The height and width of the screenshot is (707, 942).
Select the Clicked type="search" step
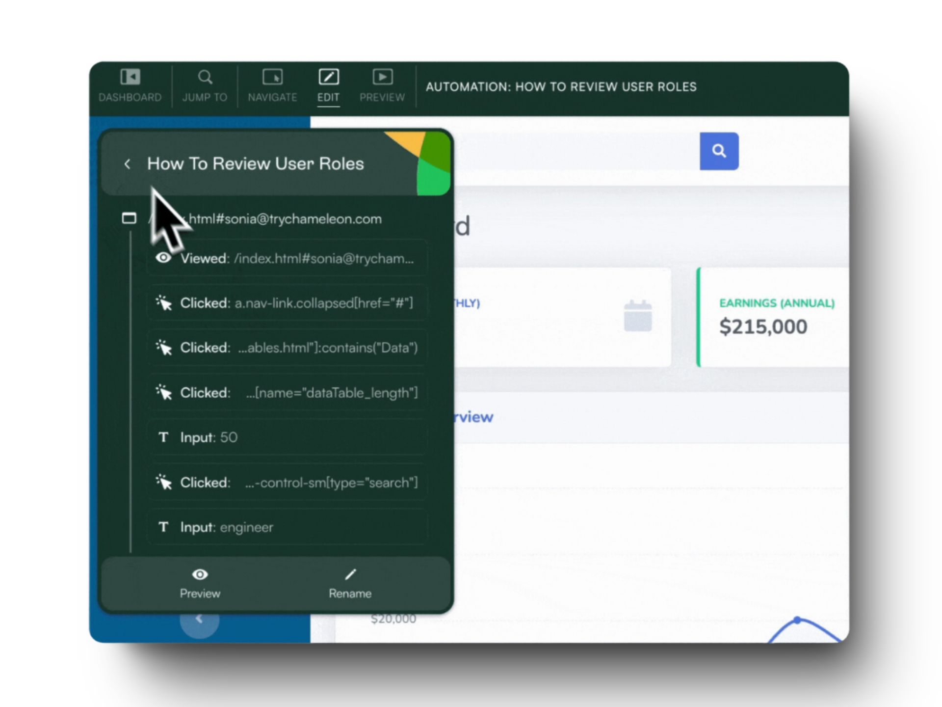point(287,483)
